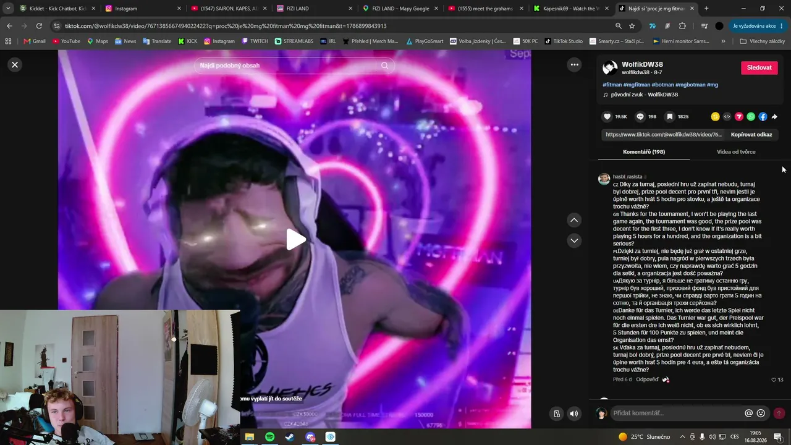Open the emoji picker in comment box

point(761,413)
